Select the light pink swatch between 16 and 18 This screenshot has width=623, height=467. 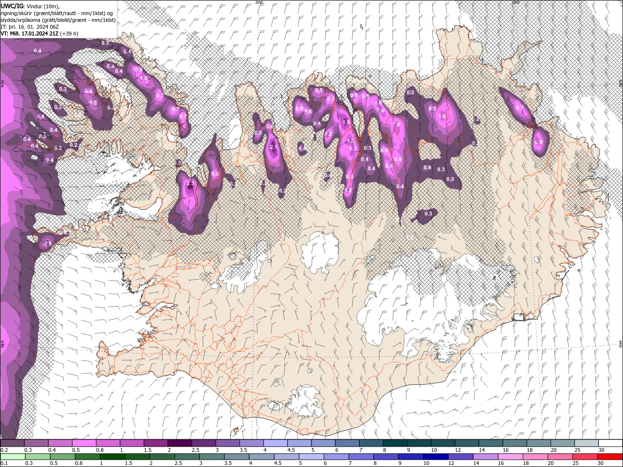pyautogui.click(x=511, y=457)
